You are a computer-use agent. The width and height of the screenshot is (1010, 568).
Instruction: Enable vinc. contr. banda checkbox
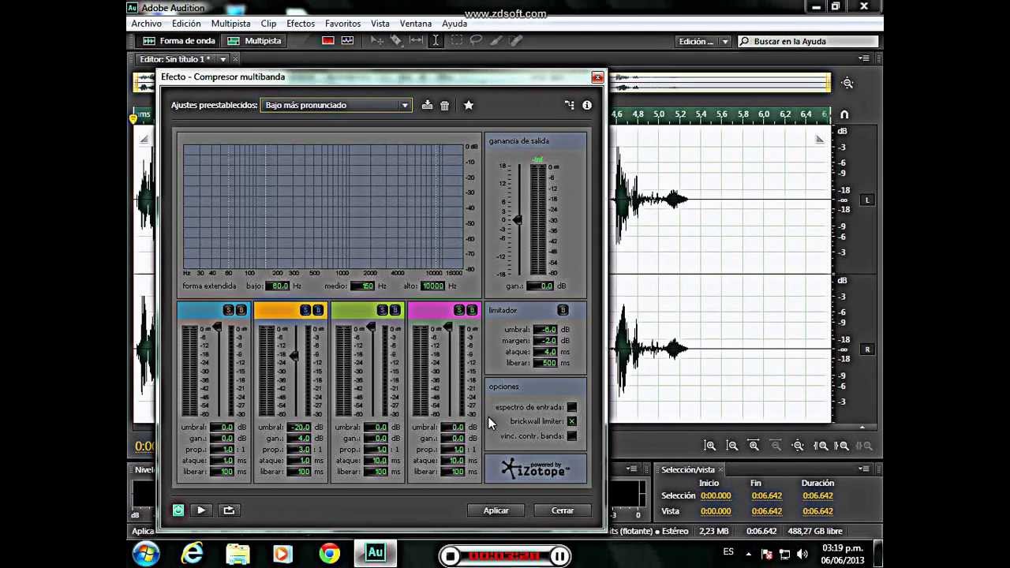pyautogui.click(x=572, y=436)
